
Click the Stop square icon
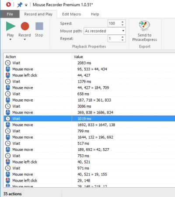tap(39, 26)
